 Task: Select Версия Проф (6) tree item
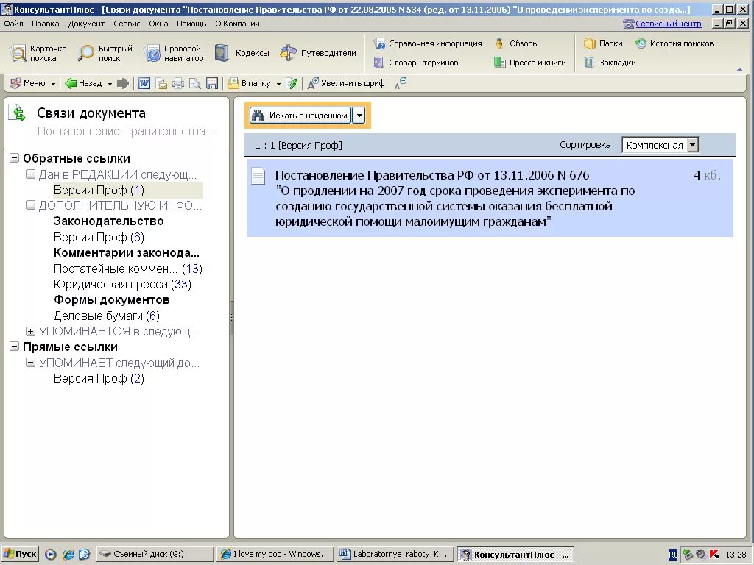tap(99, 237)
